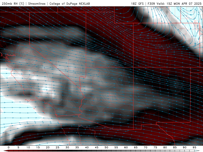Click the '45' color scale label

97,147
